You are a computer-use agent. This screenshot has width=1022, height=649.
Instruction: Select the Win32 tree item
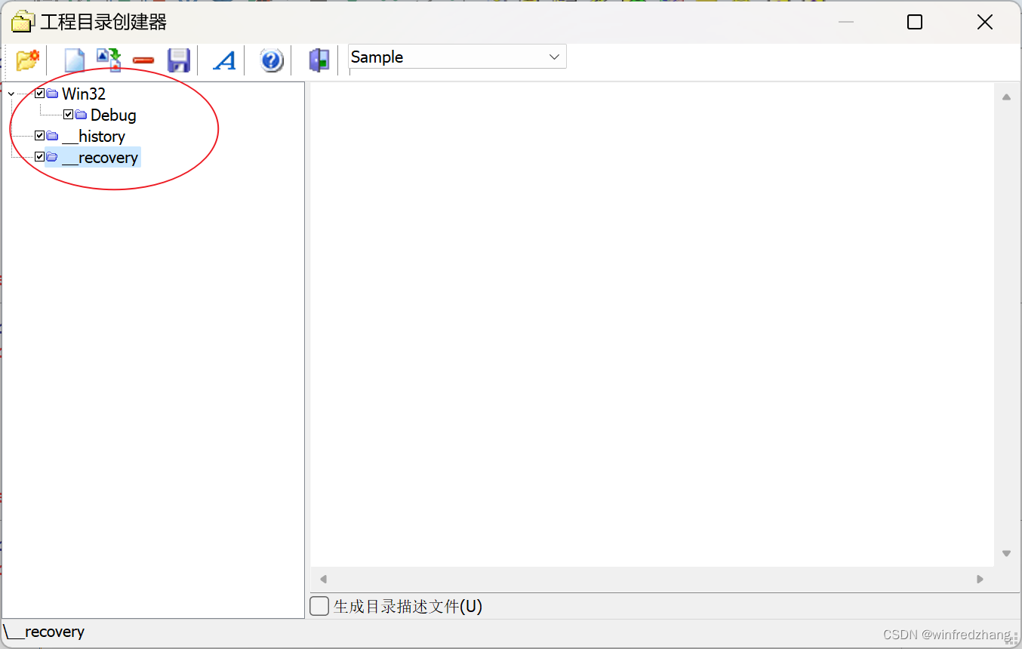pos(84,94)
